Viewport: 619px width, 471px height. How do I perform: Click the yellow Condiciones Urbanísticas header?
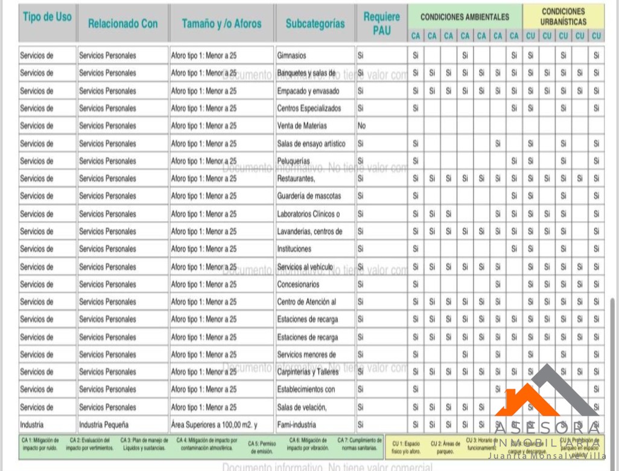563,16
